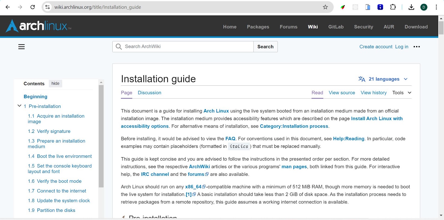Viewport: 444px width, 220px height.
Task: Open the personal tools three-dot menu
Action: coord(417,47)
